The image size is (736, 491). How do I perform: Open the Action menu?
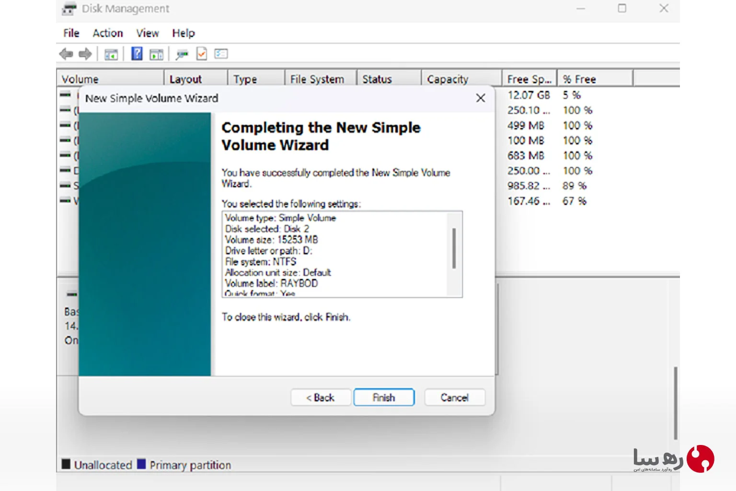pyautogui.click(x=108, y=33)
